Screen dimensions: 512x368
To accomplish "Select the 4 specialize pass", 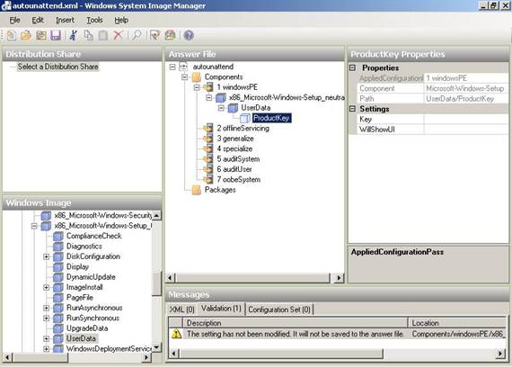I will (234, 148).
